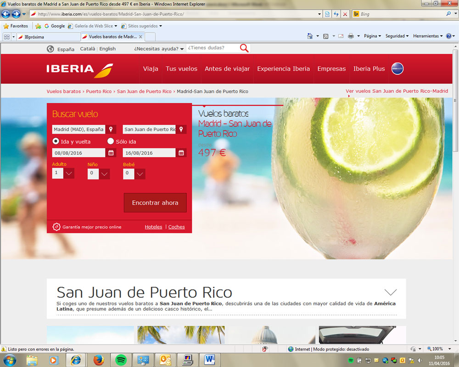459x367 pixels.
Task: Open the Niño count dropdown
Action: pyautogui.click(x=104, y=174)
